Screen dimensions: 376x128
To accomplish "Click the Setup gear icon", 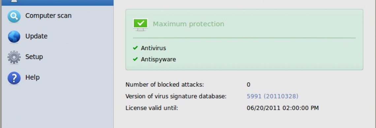I will coord(14,57).
